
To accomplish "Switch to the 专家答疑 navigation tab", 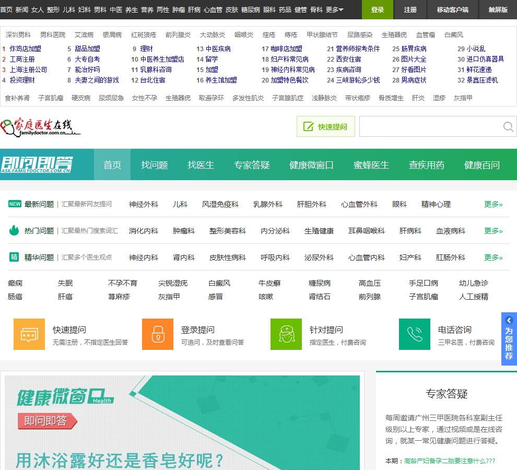I will tap(252, 165).
